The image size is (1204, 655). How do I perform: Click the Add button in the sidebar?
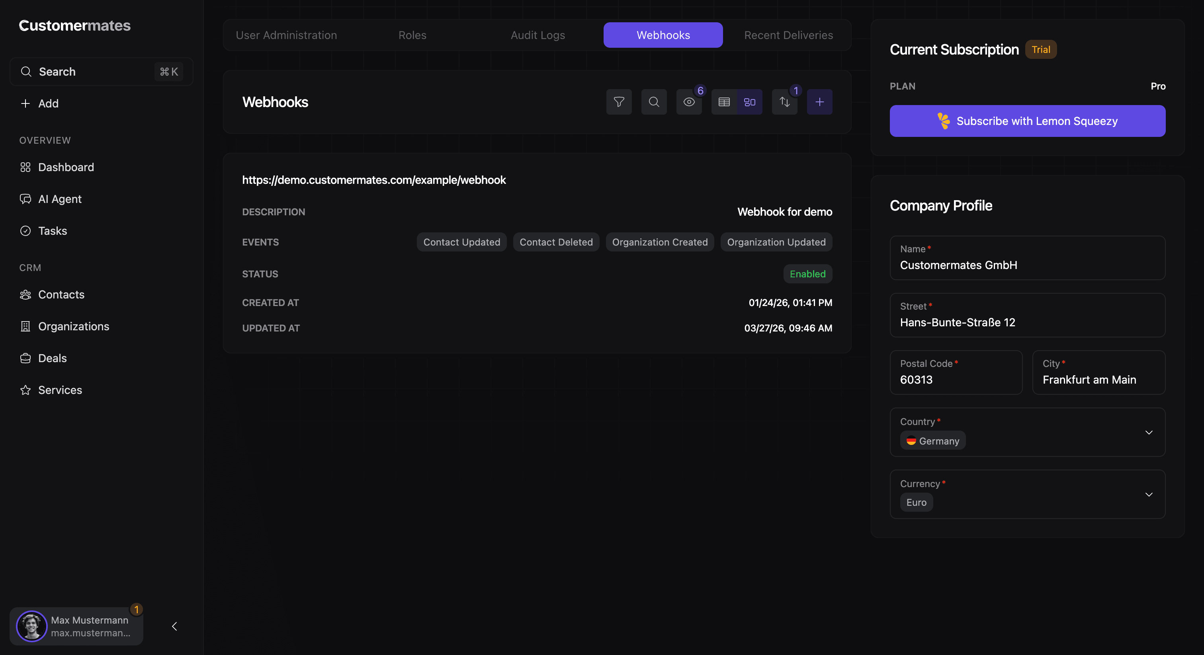point(40,103)
